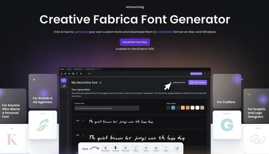Select the Display font style icon
Screen dimensions: 269x154
tap(115, 148)
